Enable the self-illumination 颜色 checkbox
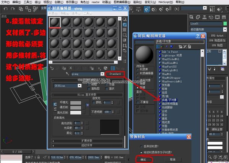This screenshot has height=163, width=229. point(95,103)
